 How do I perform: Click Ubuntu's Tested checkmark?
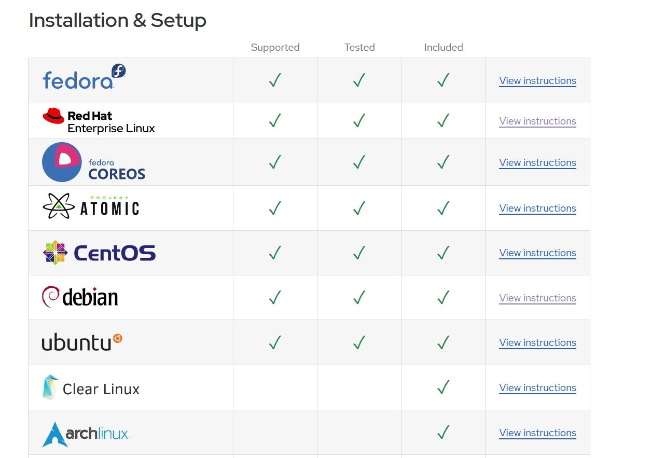point(359,342)
